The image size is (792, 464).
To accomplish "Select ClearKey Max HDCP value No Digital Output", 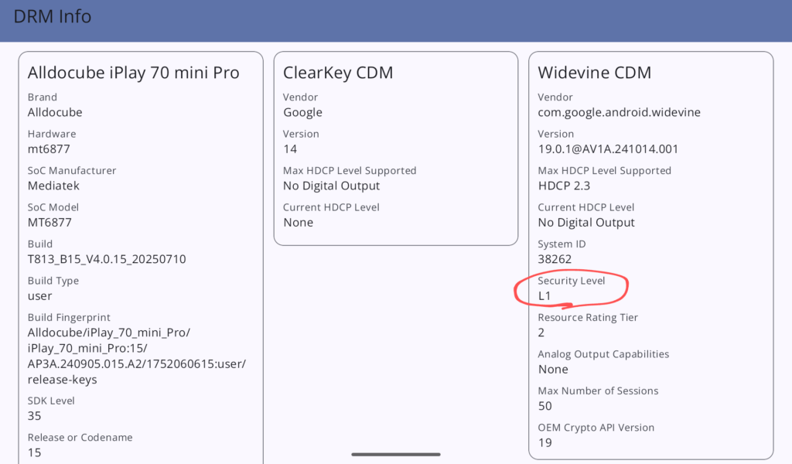I will coord(331,186).
